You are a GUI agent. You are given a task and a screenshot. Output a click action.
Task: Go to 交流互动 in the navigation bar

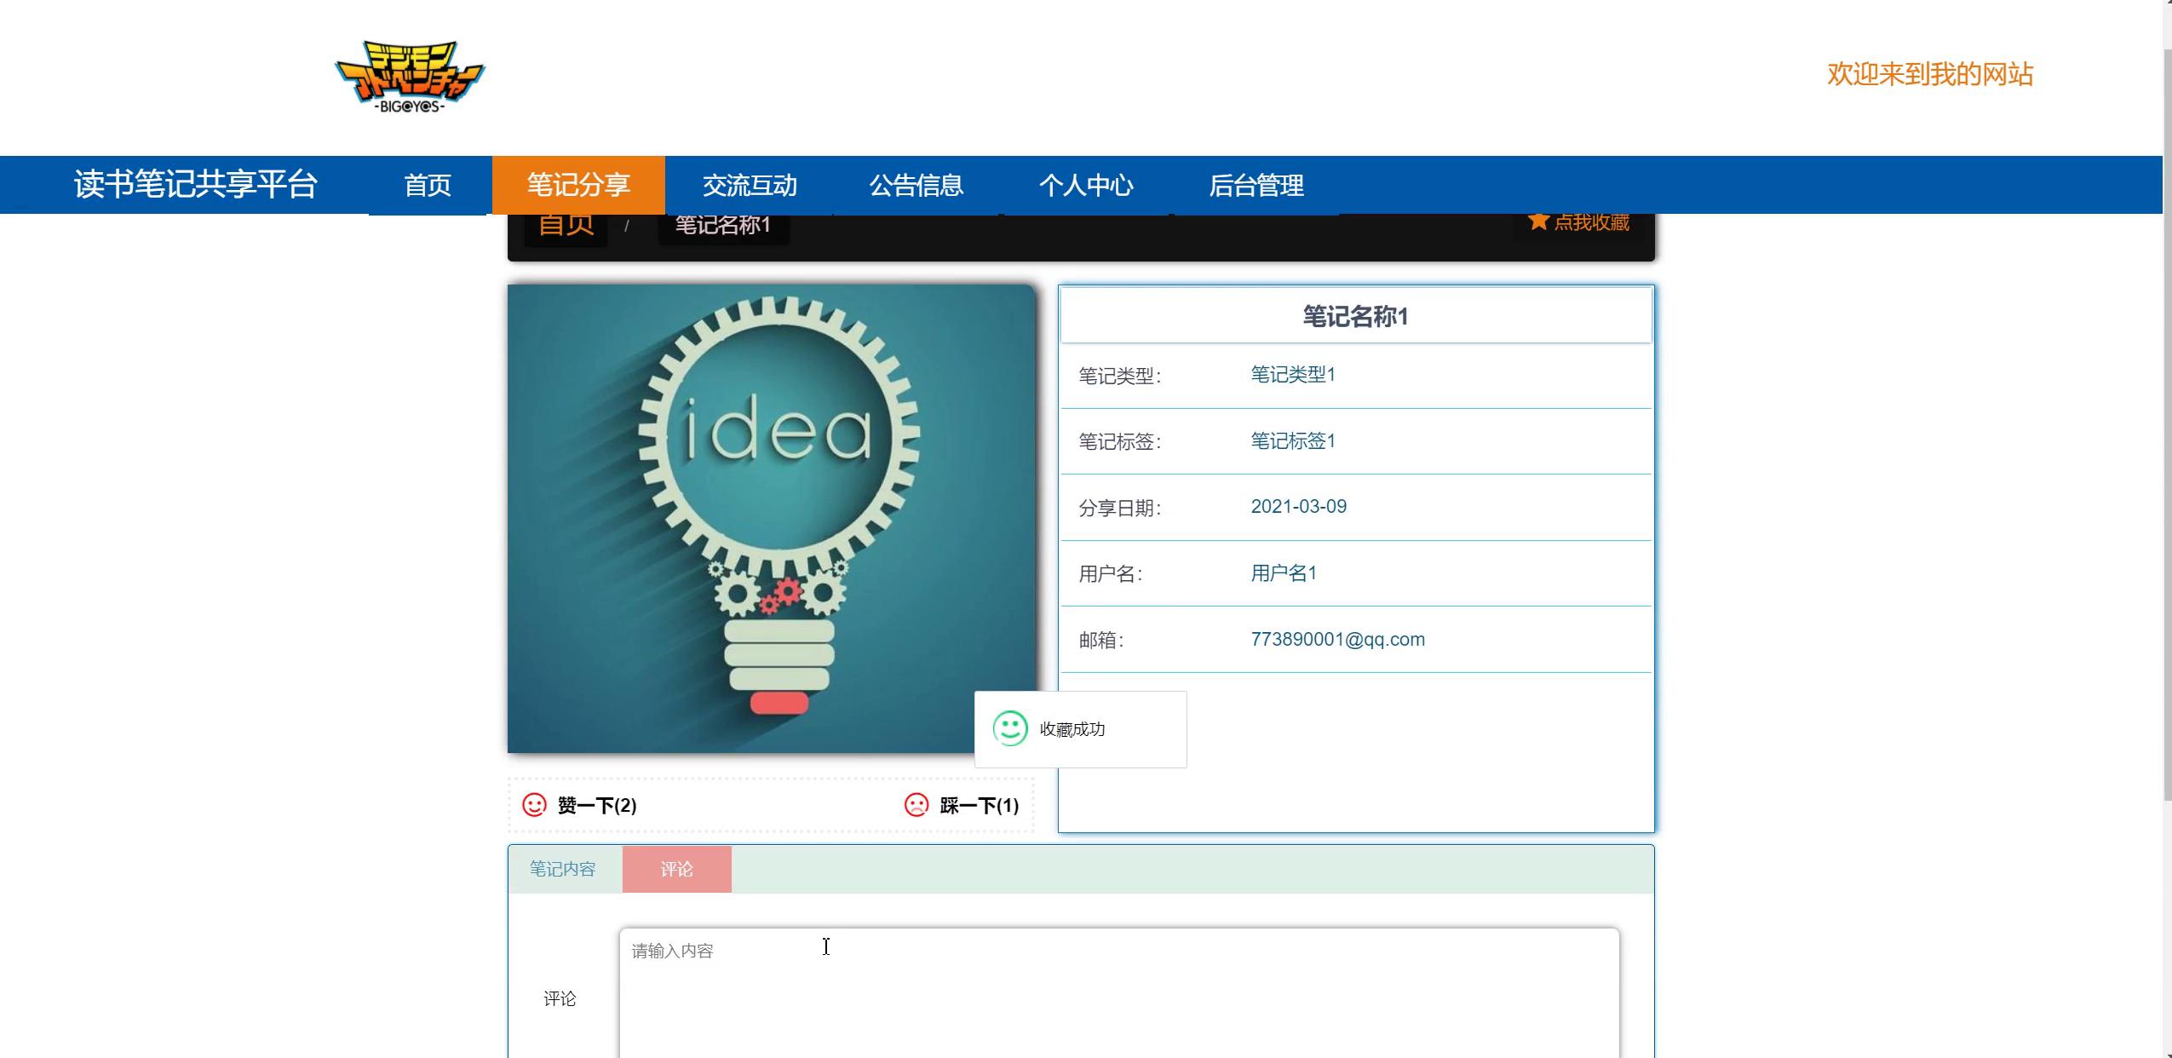750,185
